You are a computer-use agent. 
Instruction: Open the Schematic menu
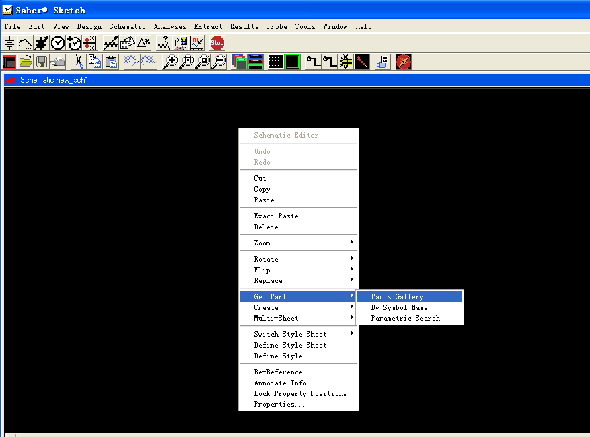point(127,27)
